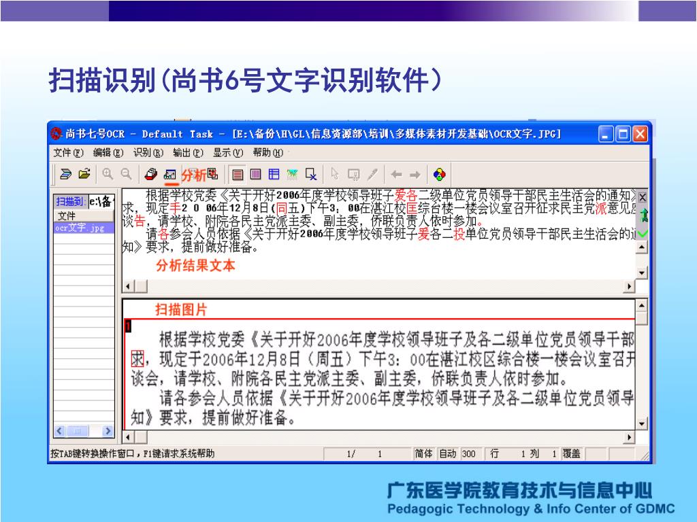Image resolution: width=697 pixels, height=522 pixels.
Task: Select the vertical text region icon
Action: pyautogui.click(x=256, y=175)
